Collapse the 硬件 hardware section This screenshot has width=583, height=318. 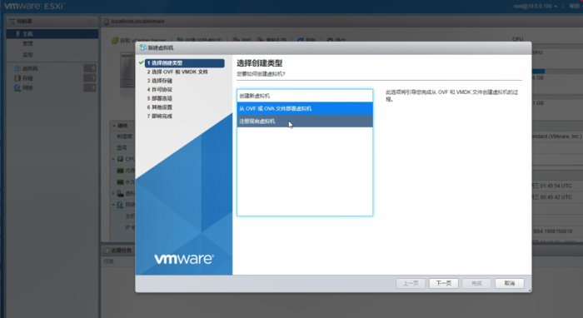(x=114, y=126)
